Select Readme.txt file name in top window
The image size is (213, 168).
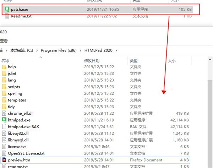point(21,16)
